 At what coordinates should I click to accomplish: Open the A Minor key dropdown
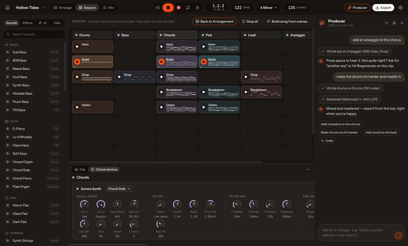tap(269, 8)
